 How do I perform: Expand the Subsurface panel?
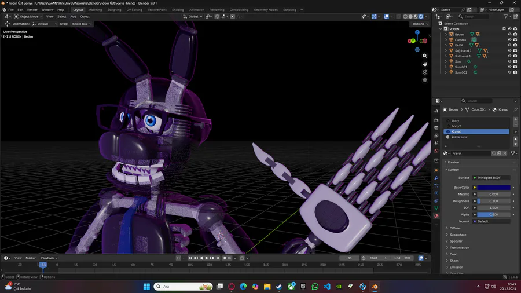click(458, 235)
